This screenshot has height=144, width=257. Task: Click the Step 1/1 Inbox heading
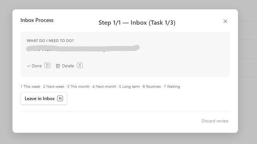tap(137, 23)
